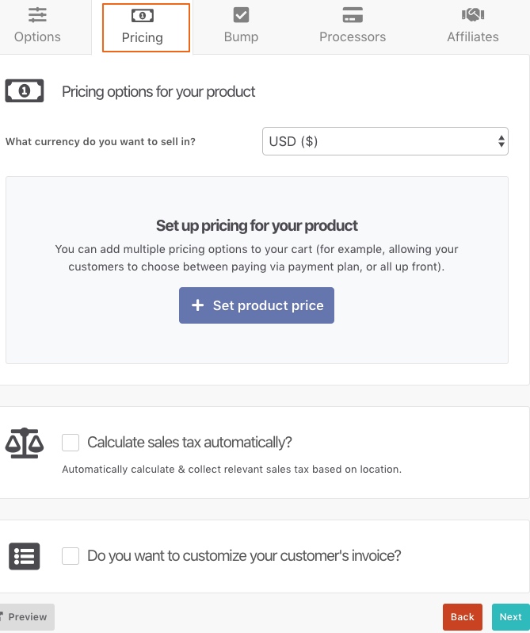Click the balance scale sales tax icon
The image size is (530, 633).
point(25,443)
